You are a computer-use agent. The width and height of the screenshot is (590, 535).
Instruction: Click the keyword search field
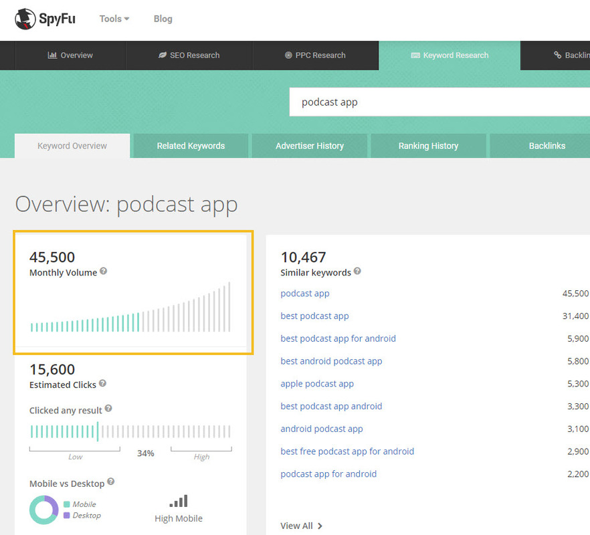click(435, 102)
